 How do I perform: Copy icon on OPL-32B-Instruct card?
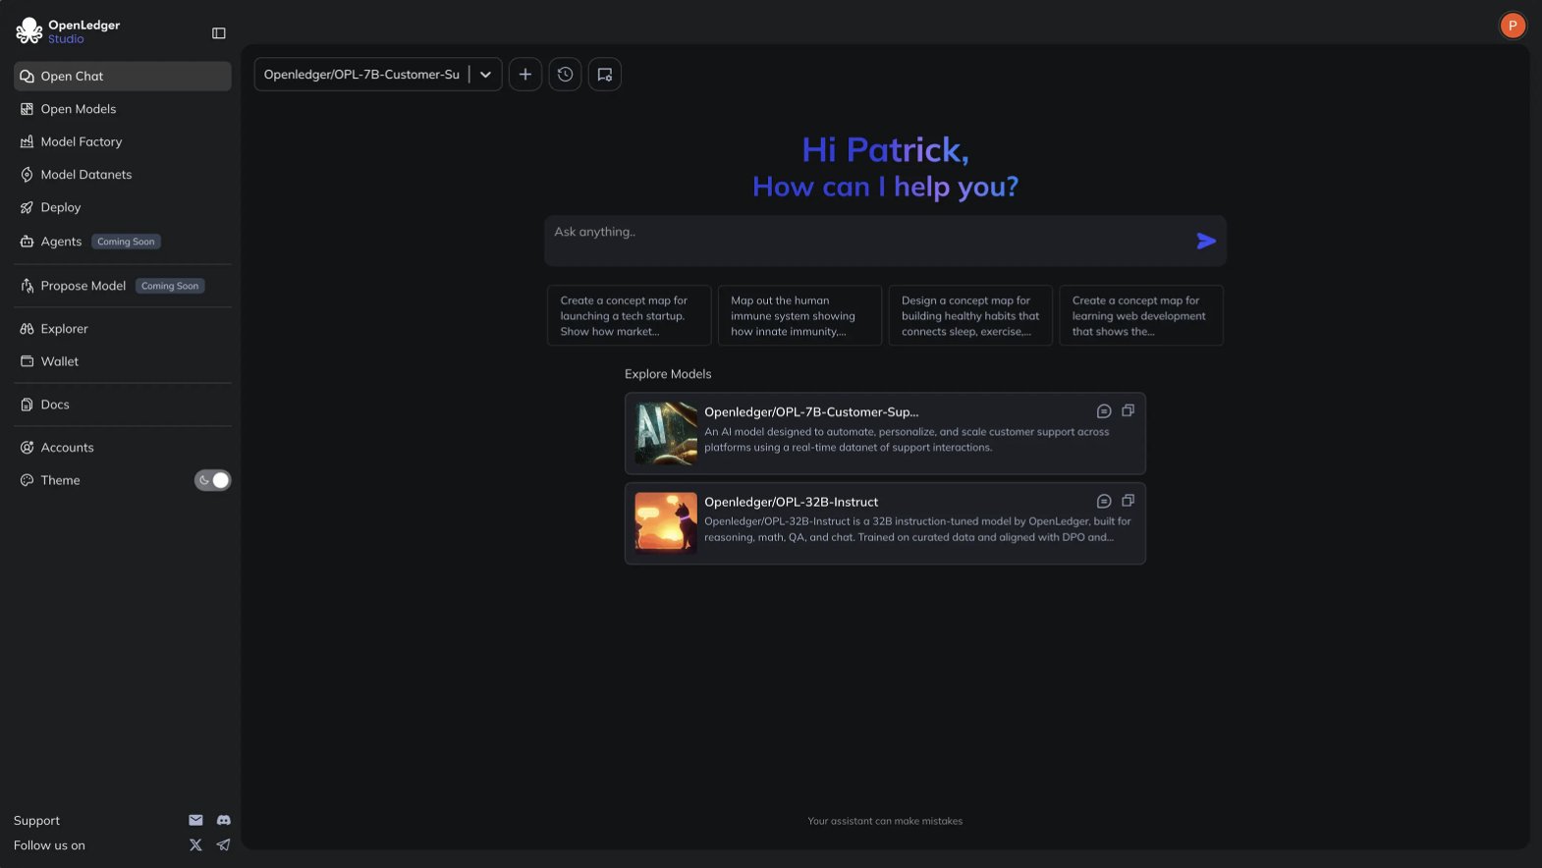coord(1128,501)
